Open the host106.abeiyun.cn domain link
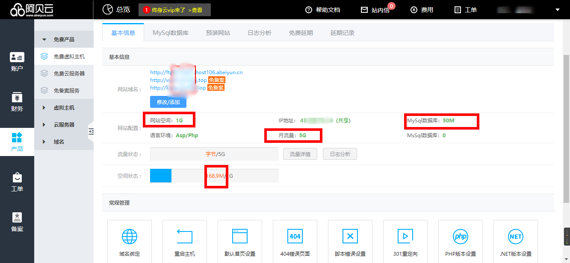Viewport: 570px width, 263px height. click(196, 72)
